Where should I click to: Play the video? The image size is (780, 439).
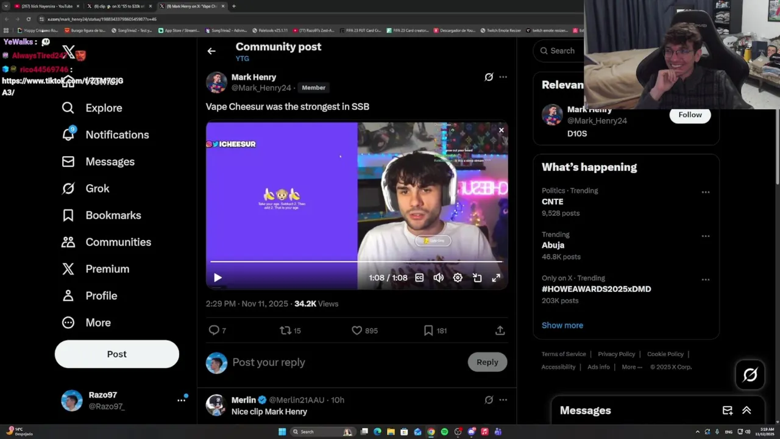tap(218, 277)
